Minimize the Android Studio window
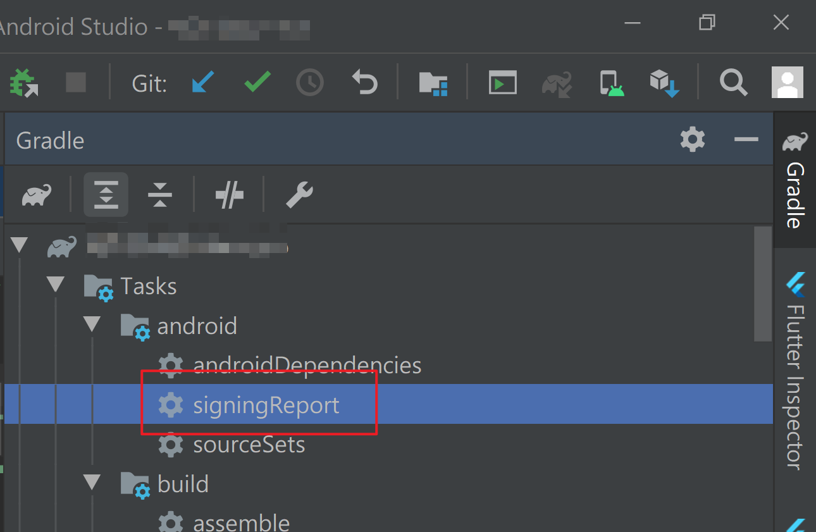Screen dimensions: 816x532 633,23
